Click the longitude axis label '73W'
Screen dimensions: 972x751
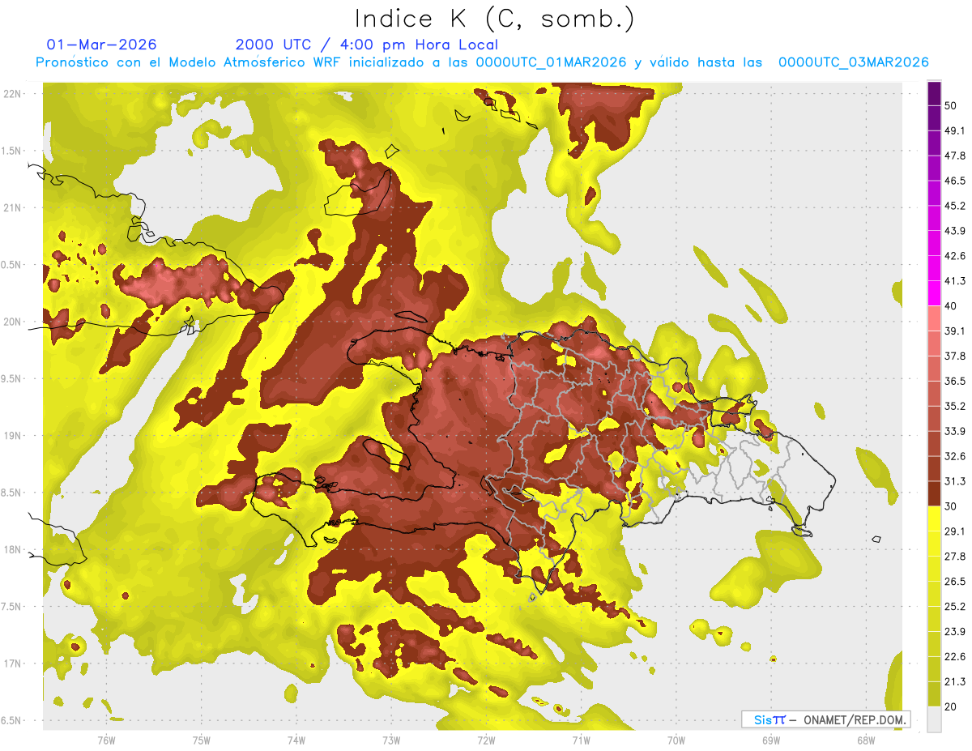pyautogui.click(x=391, y=740)
